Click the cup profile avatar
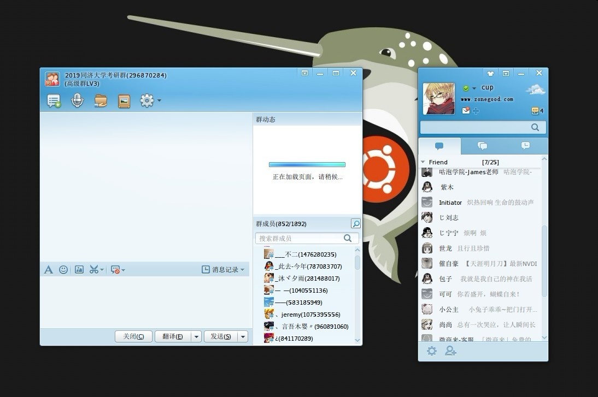The width and height of the screenshot is (598, 397). pos(439,99)
